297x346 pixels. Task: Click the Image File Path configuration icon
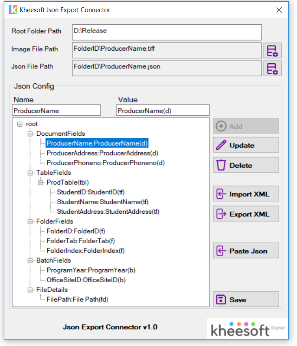point(272,51)
